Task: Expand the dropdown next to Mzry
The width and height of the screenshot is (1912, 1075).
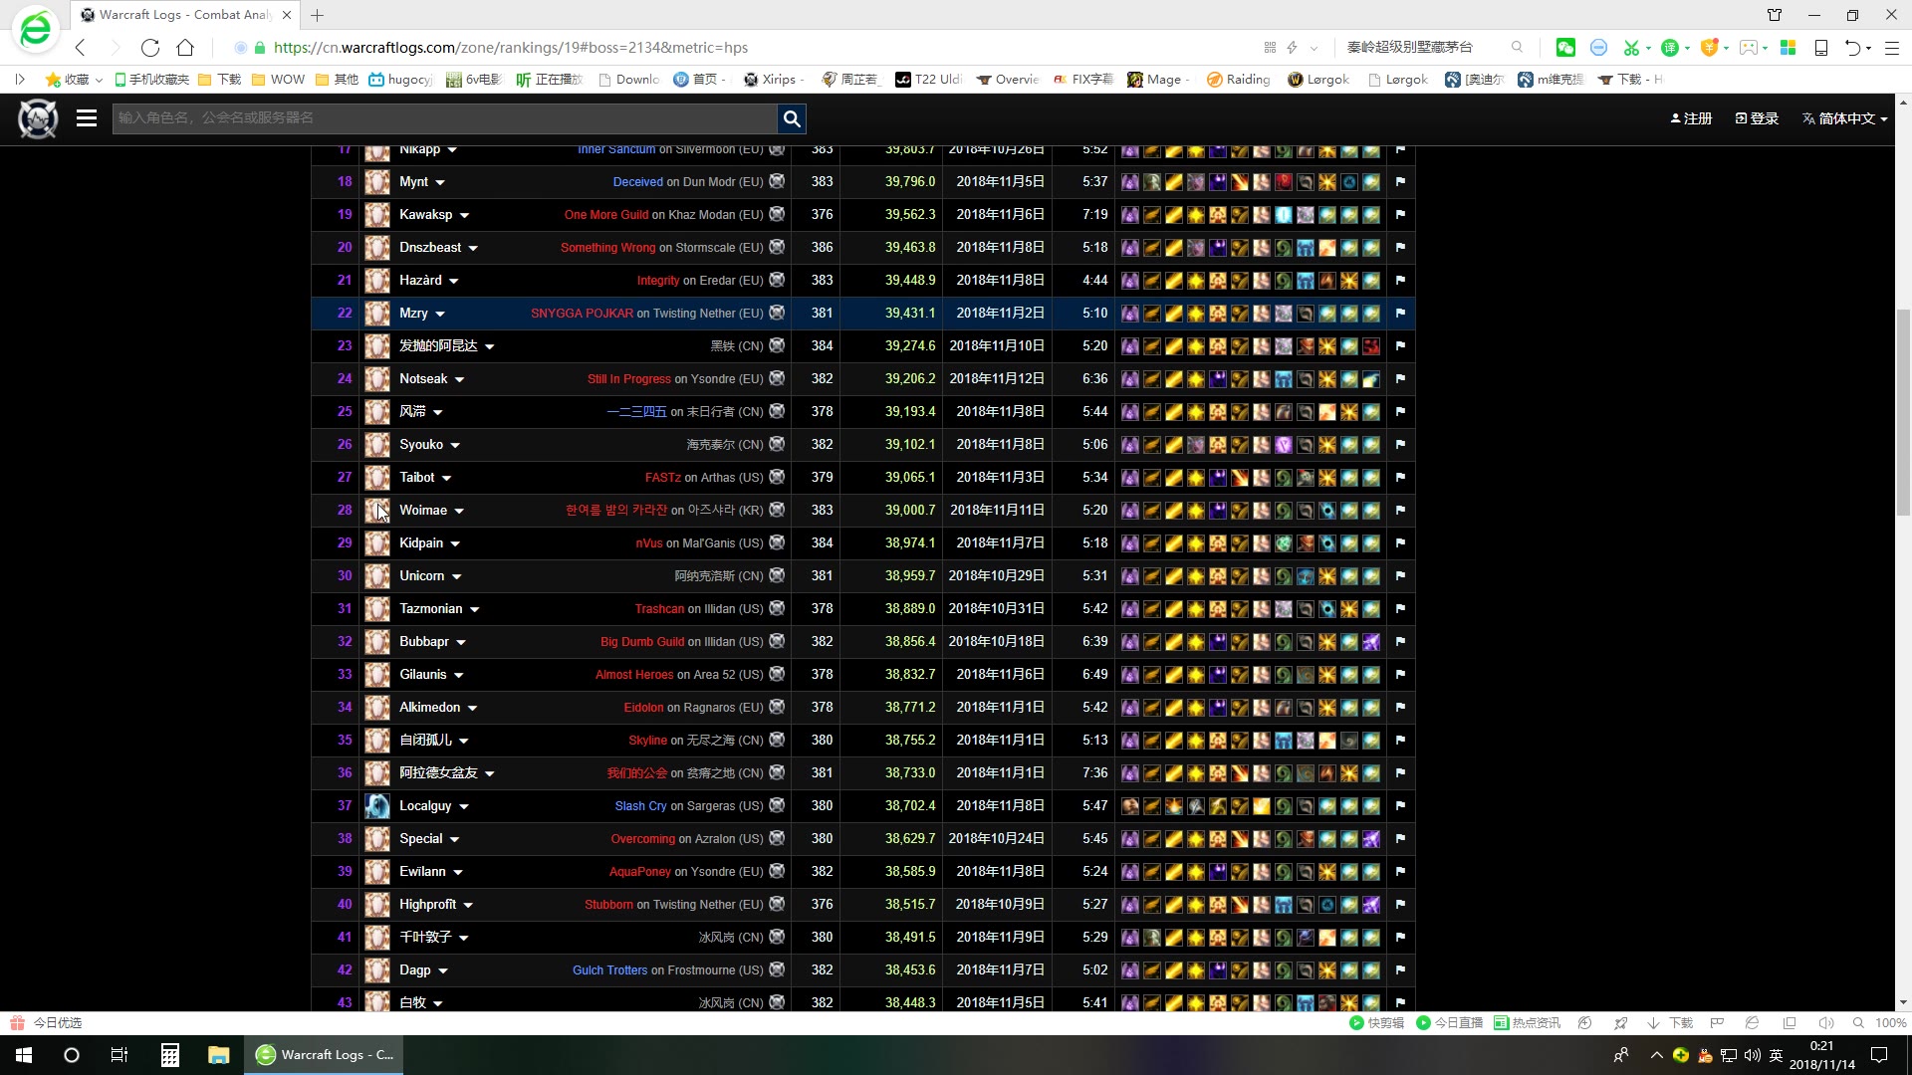Action: coord(440,314)
